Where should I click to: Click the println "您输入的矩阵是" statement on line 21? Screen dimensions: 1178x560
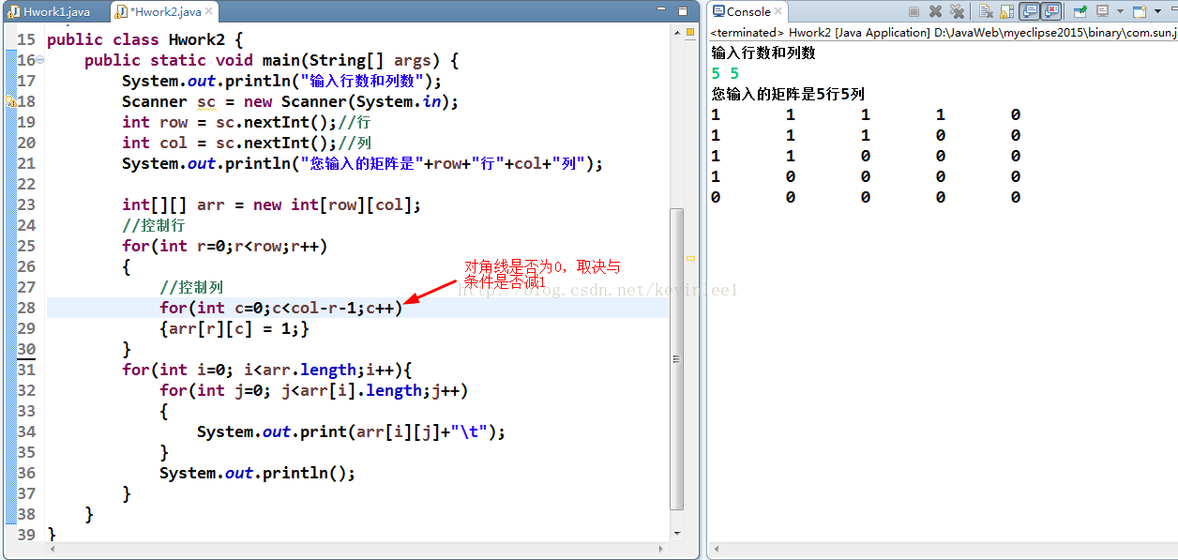(362, 163)
